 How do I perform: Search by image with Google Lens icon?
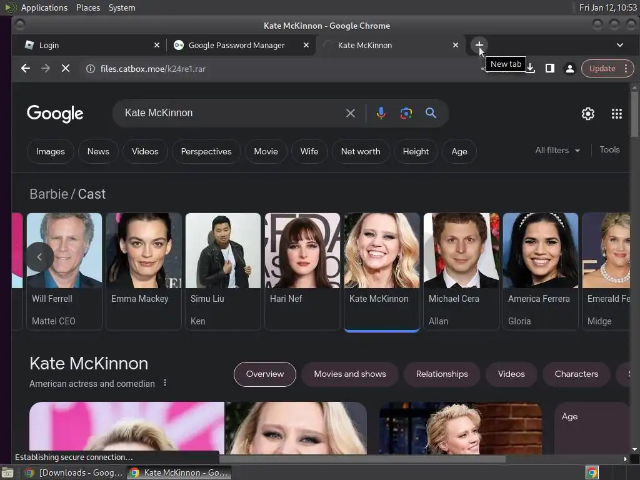tap(406, 113)
